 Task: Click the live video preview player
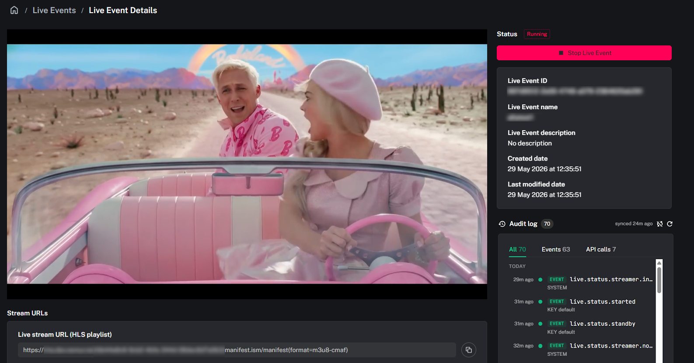(247, 164)
